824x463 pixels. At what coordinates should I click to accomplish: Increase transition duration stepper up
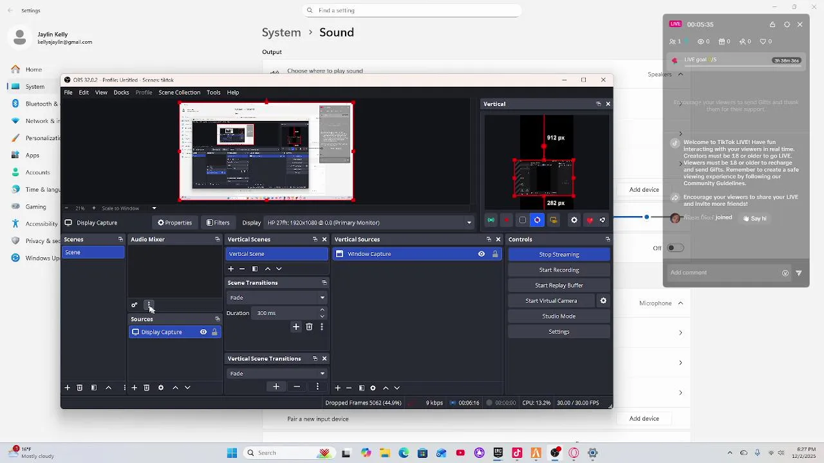point(323,310)
